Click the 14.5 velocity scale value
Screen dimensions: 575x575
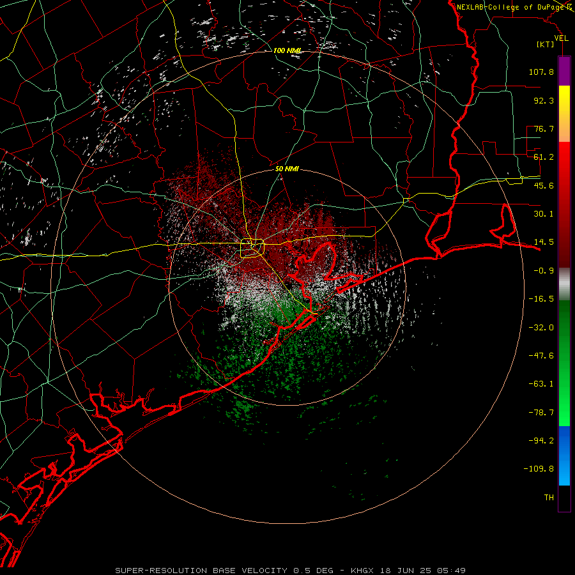pos(544,242)
